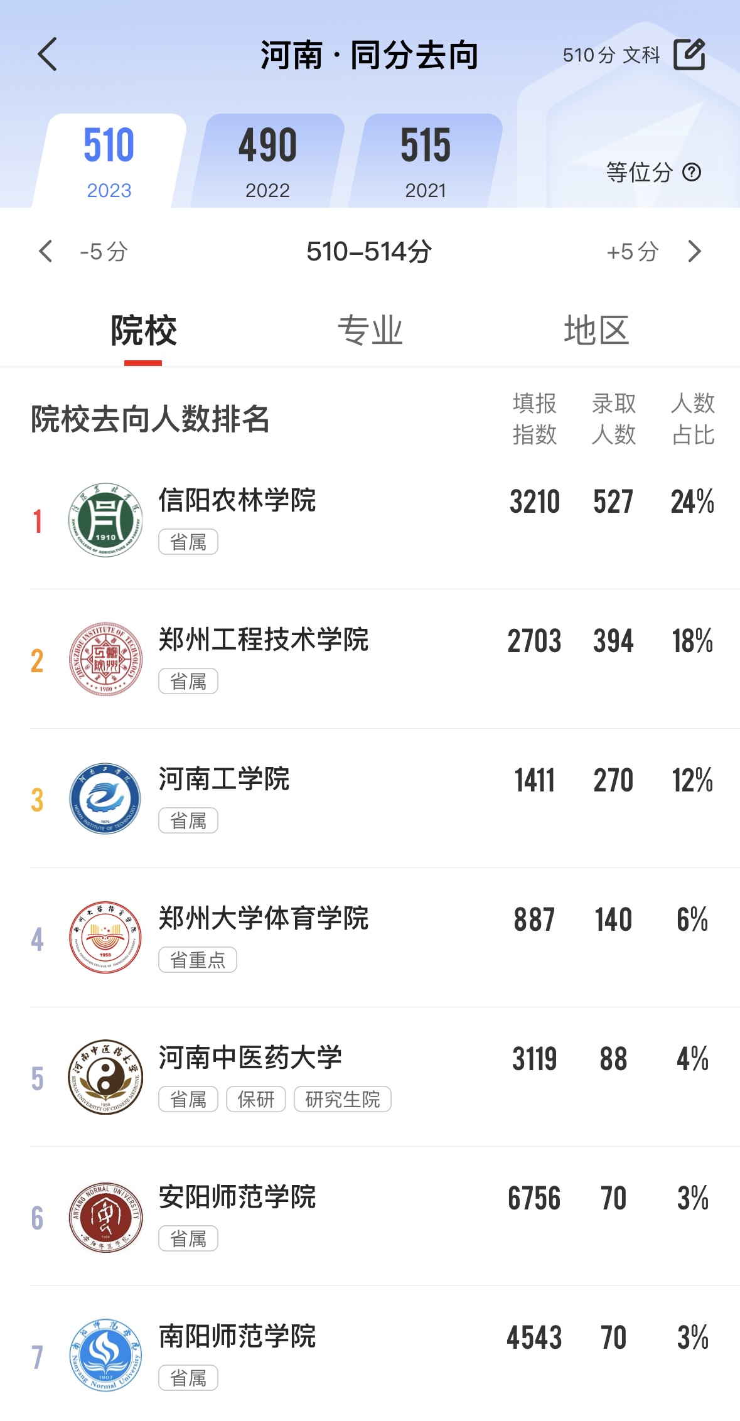Image resolution: width=740 pixels, height=1421 pixels.
Task: Go to previous score range arrow
Action: click(46, 251)
